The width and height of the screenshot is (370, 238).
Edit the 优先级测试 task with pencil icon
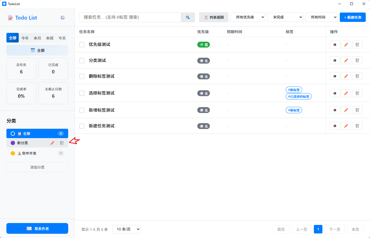click(x=346, y=45)
